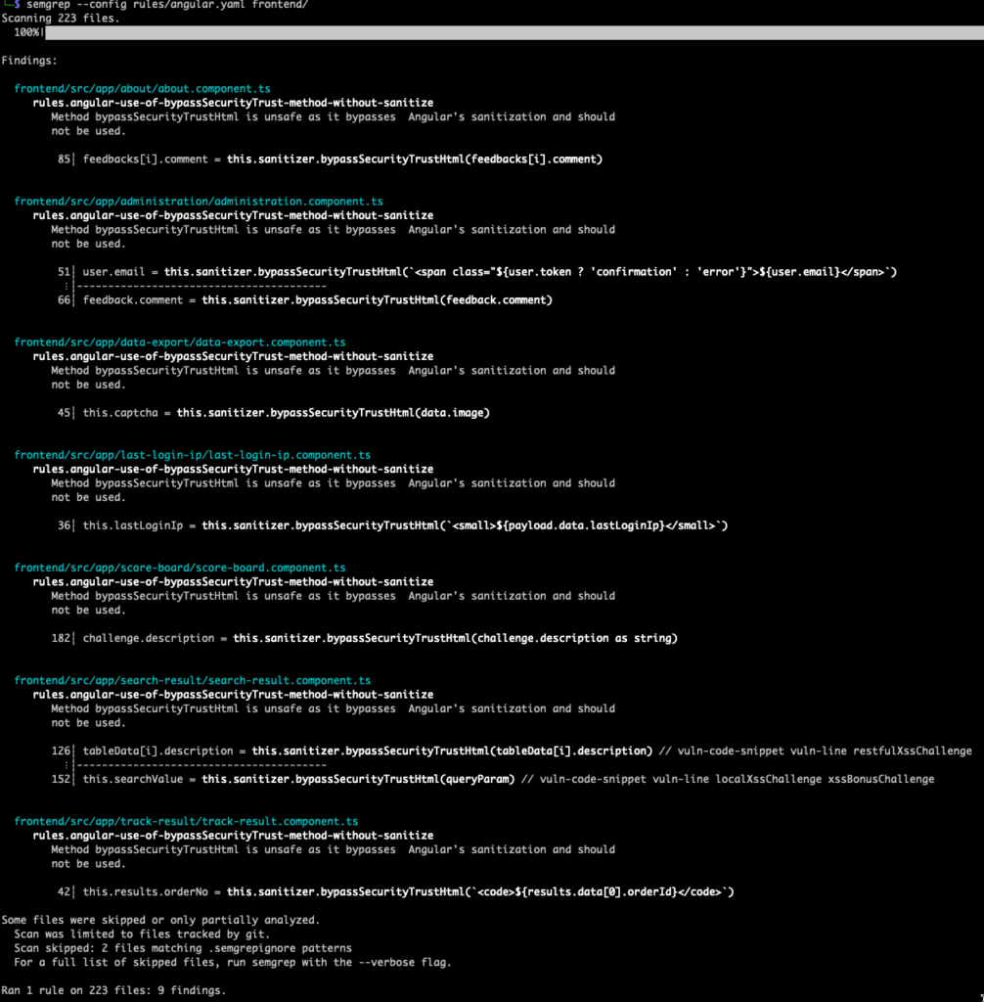This screenshot has width=984, height=1002.
Task: Click unsafe method message under track-result.component.ts
Action: 333,857
